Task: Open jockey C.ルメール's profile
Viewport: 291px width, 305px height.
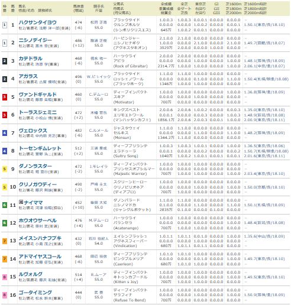Action: [99, 131]
